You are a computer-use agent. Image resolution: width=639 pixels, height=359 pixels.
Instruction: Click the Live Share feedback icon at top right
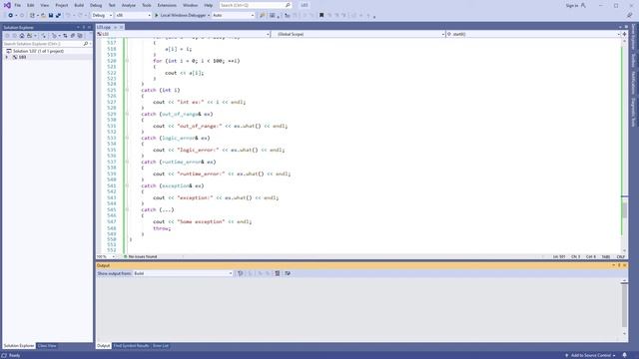click(630, 16)
